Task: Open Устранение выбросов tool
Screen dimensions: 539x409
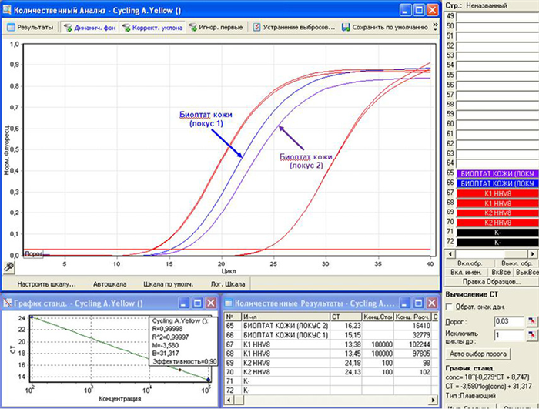Action: tap(294, 27)
